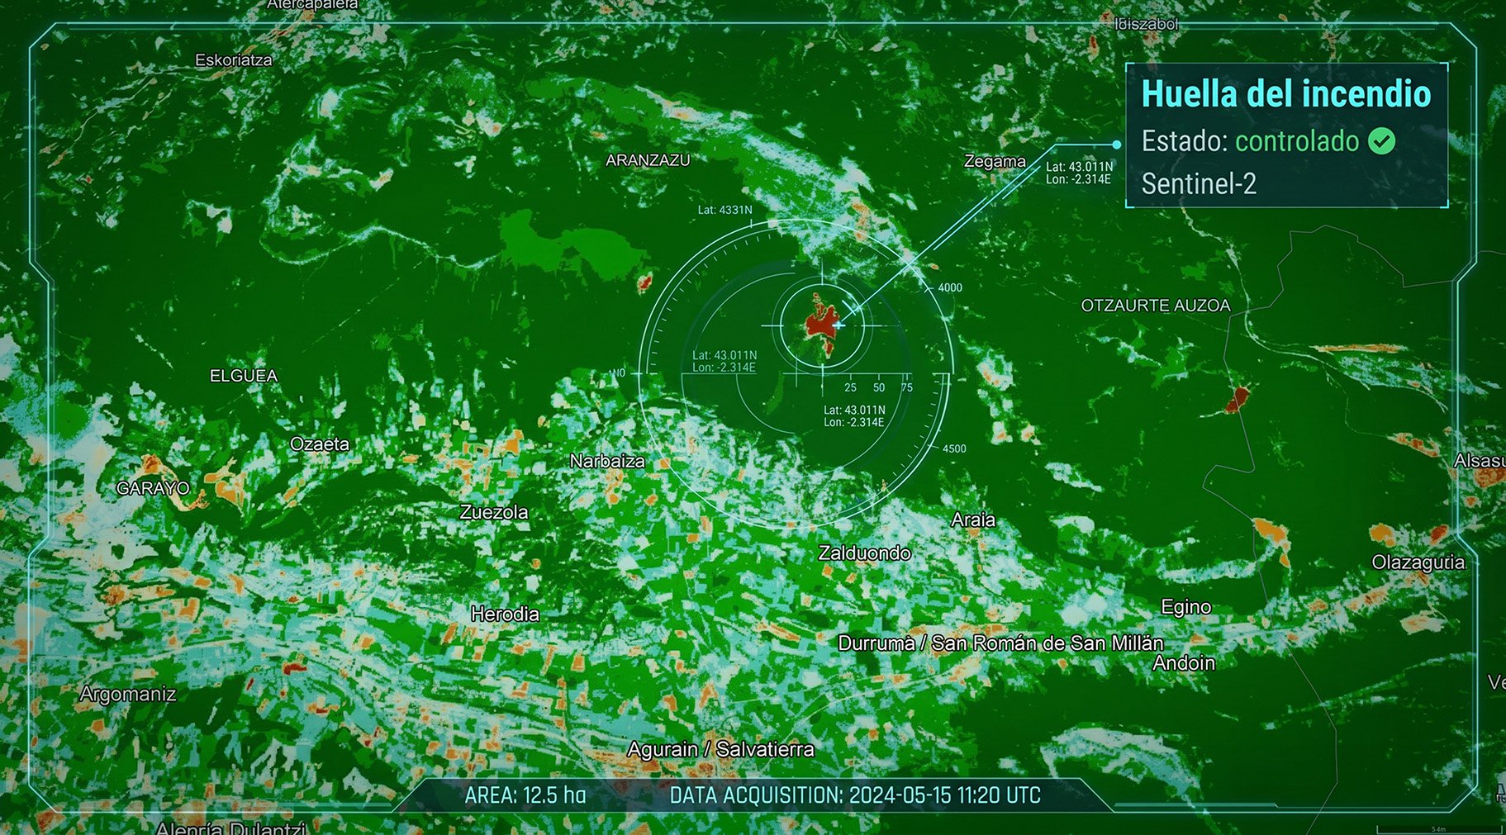Click the Estado: controlado status text
Image resolution: width=1506 pixels, height=835 pixels.
(1250, 141)
